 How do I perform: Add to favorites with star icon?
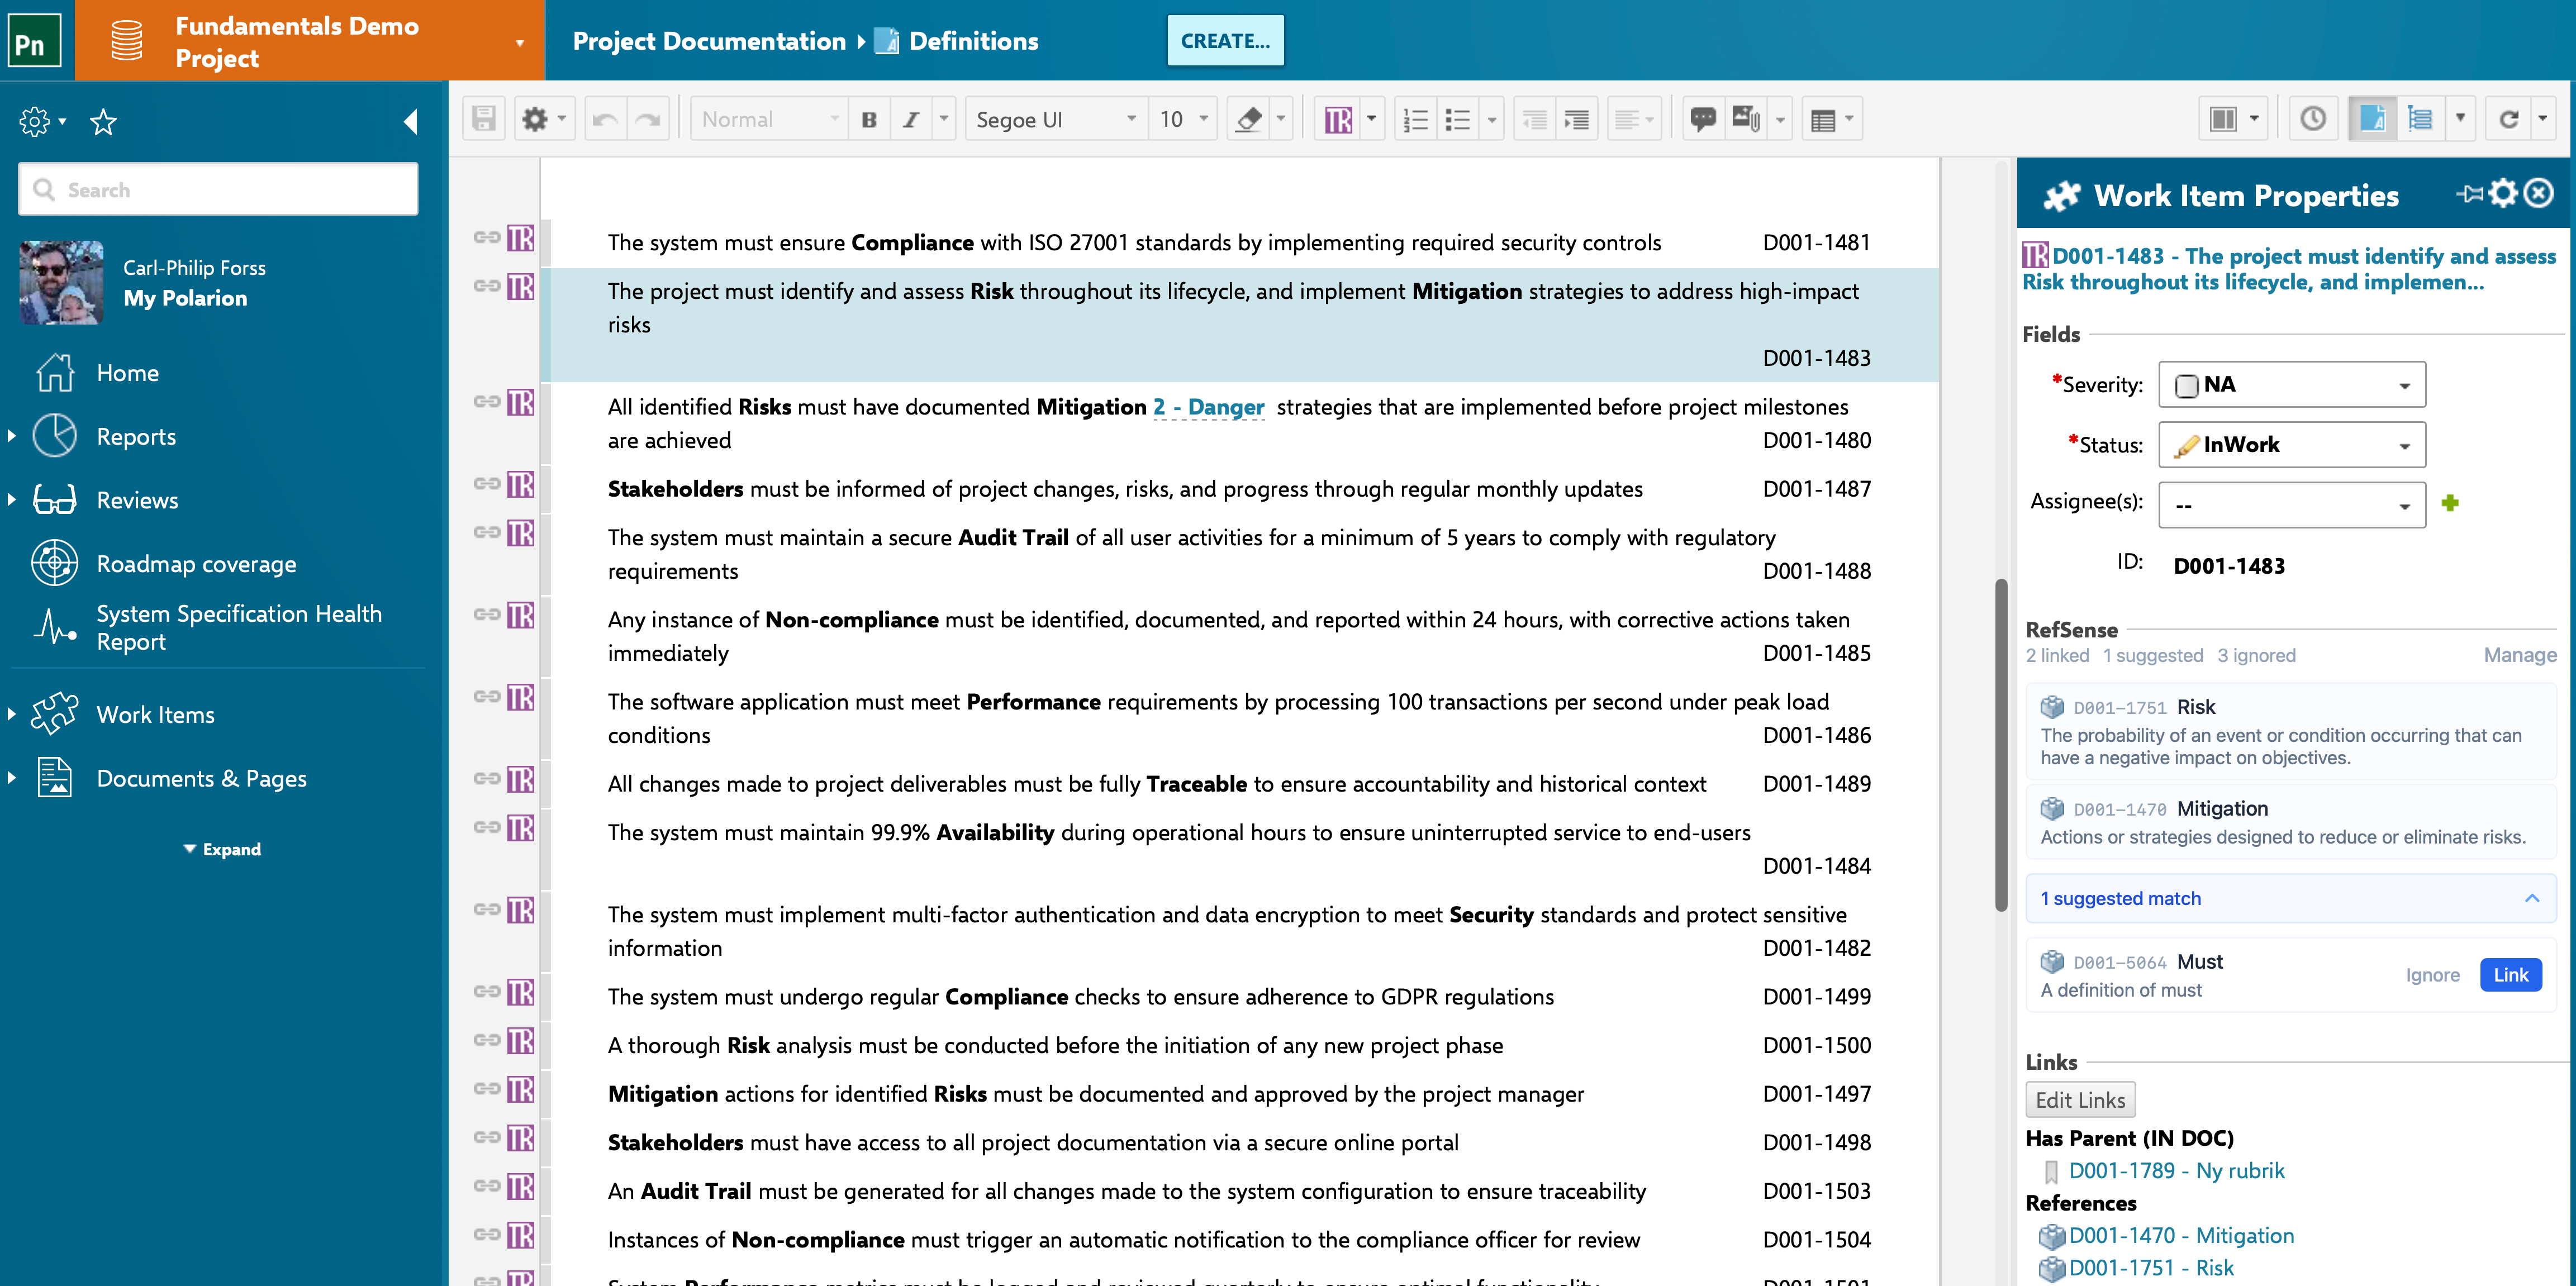click(103, 122)
